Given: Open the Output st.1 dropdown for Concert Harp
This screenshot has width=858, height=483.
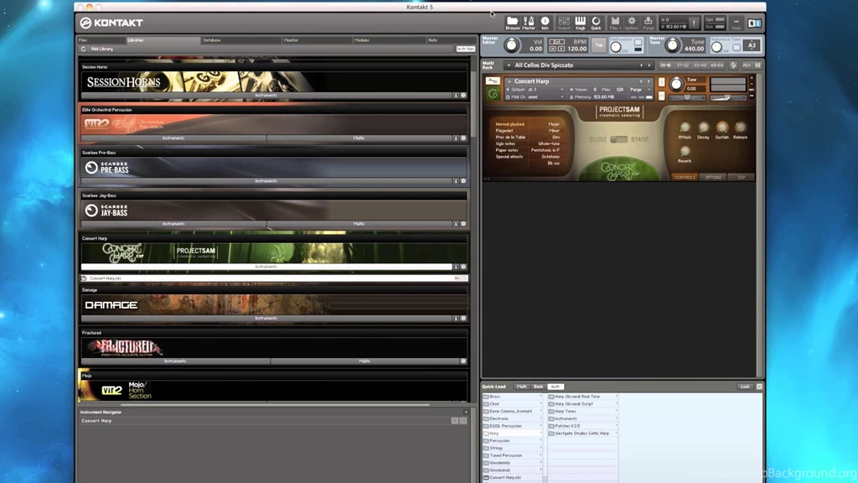Looking at the screenshot, I should [x=562, y=90].
